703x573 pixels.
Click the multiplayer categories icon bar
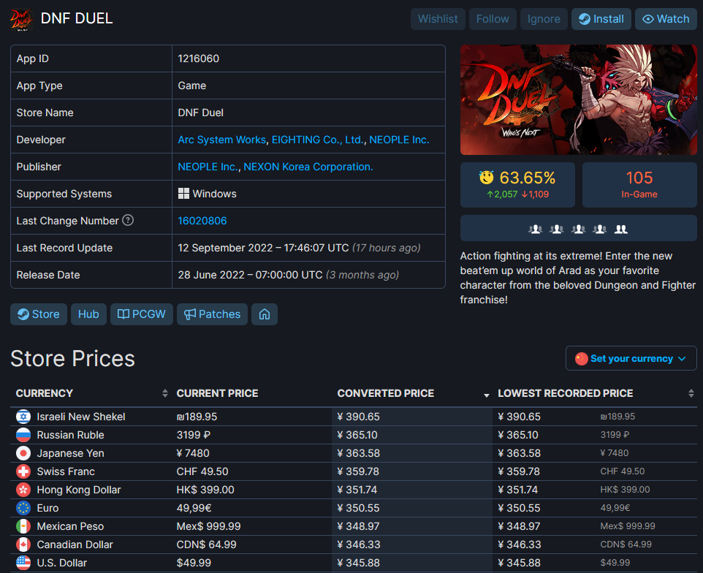578,228
